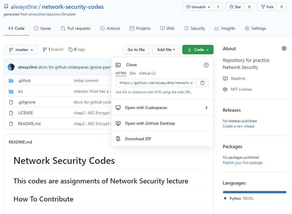Click the always0ne commit author avatar
This screenshot has height=214, width=292.
tap(11, 67)
